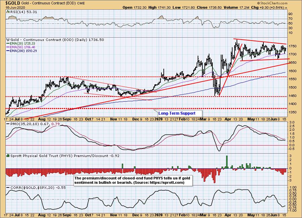
Task: Click the Long-Term Support annotation label
Action: click(x=177, y=113)
